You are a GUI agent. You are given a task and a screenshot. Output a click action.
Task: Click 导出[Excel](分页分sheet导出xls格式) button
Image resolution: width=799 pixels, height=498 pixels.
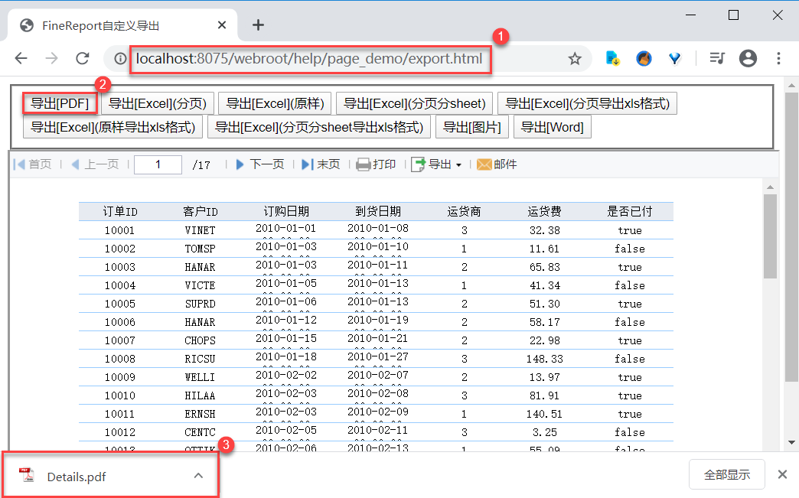point(319,127)
